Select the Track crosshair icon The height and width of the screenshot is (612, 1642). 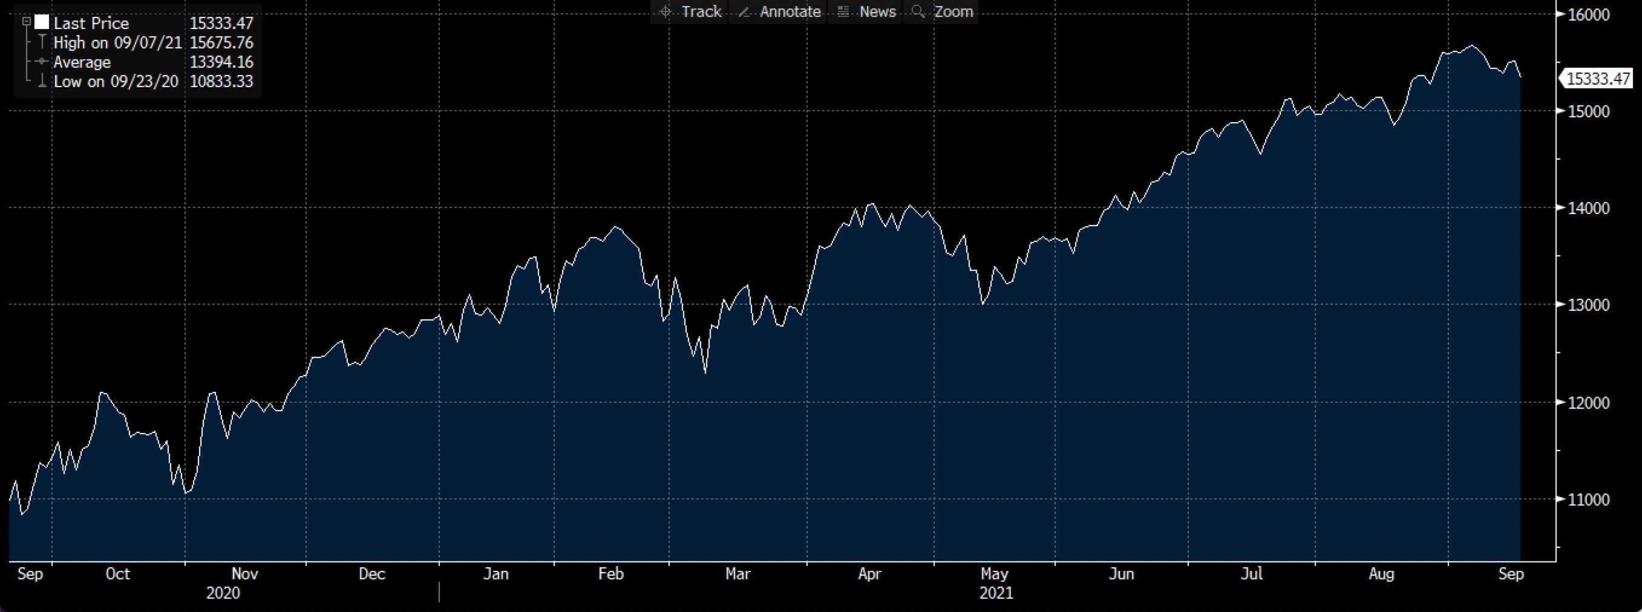(x=665, y=11)
